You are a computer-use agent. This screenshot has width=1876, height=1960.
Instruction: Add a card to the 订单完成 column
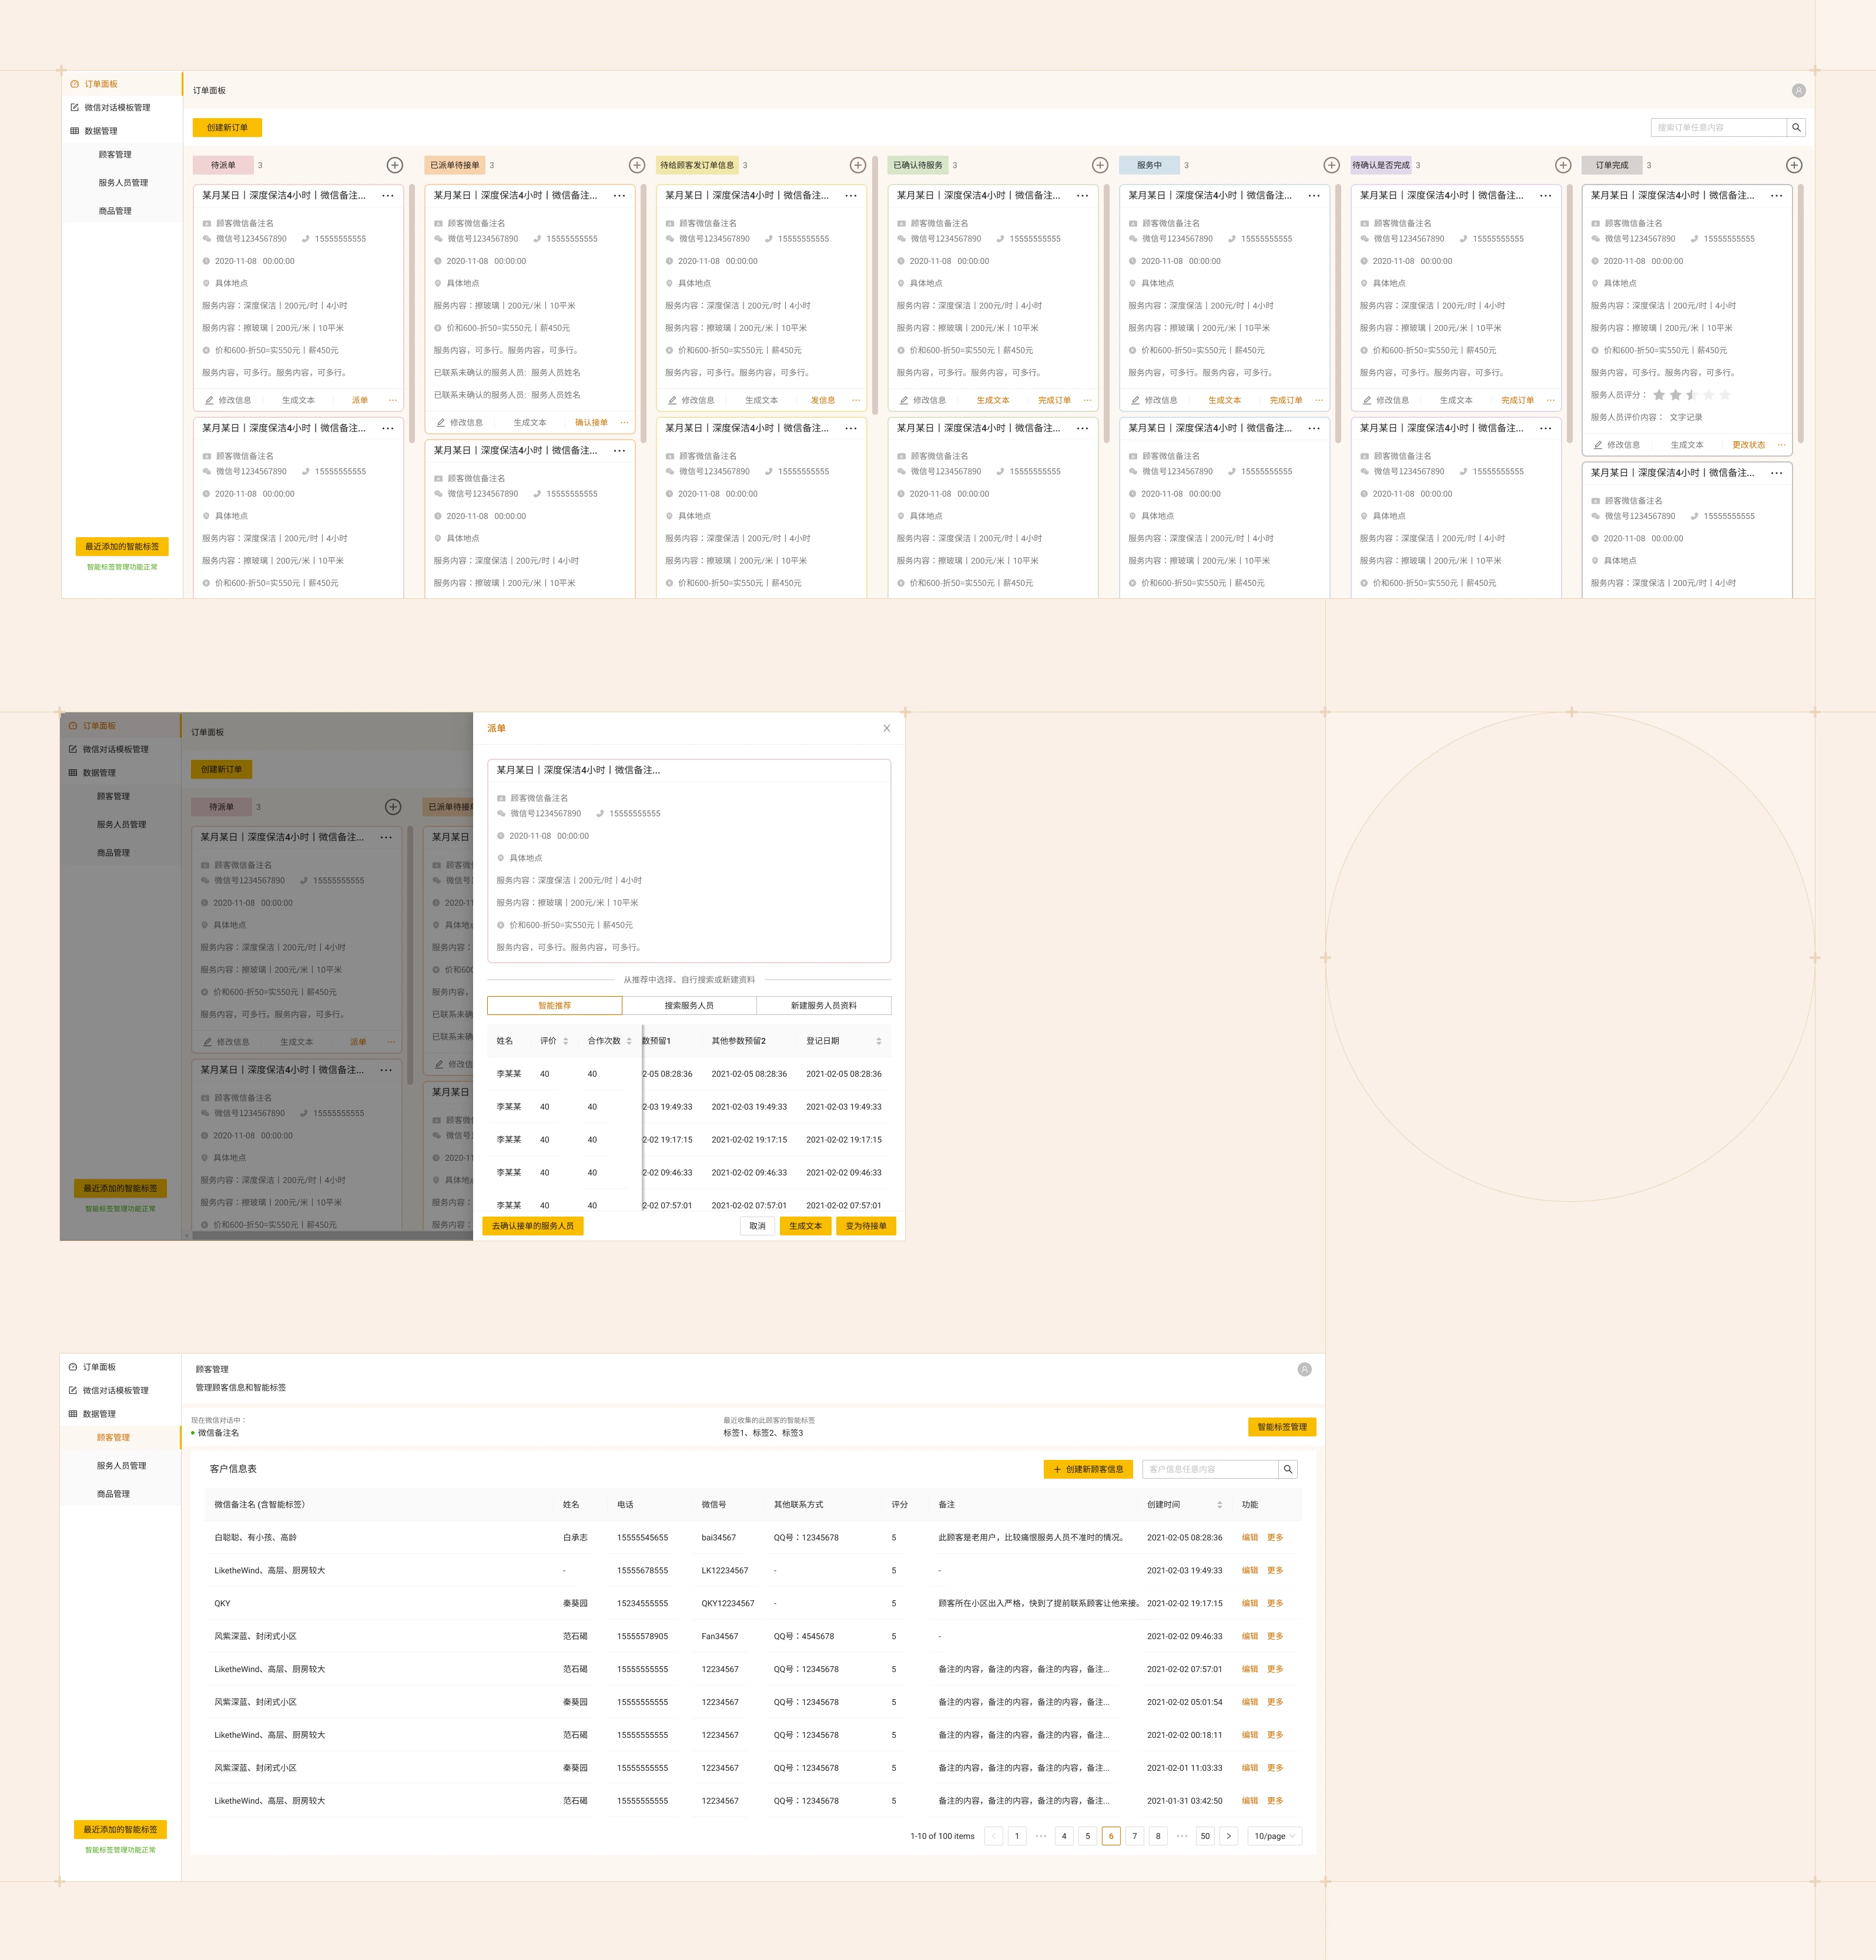point(1794,165)
